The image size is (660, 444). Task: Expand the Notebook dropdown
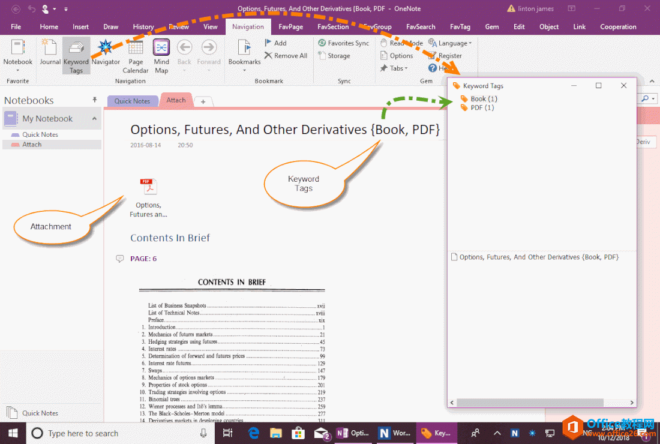pos(17,70)
